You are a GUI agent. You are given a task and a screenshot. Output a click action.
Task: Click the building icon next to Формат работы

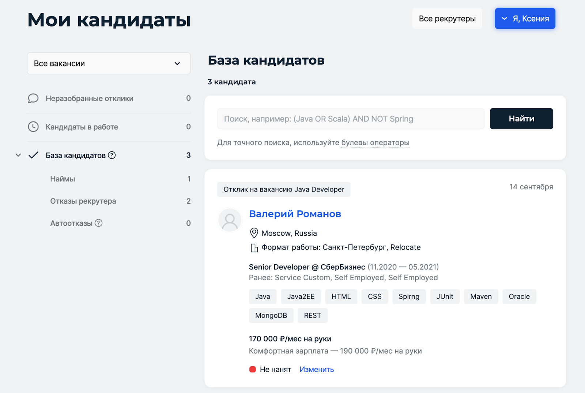tap(254, 248)
